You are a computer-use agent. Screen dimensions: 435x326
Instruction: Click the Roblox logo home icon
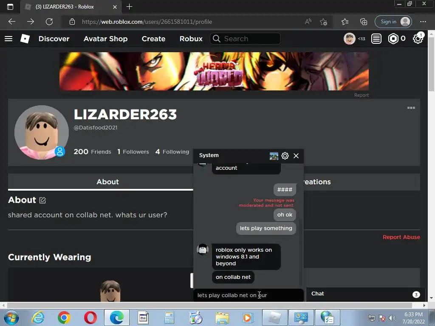(25, 39)
